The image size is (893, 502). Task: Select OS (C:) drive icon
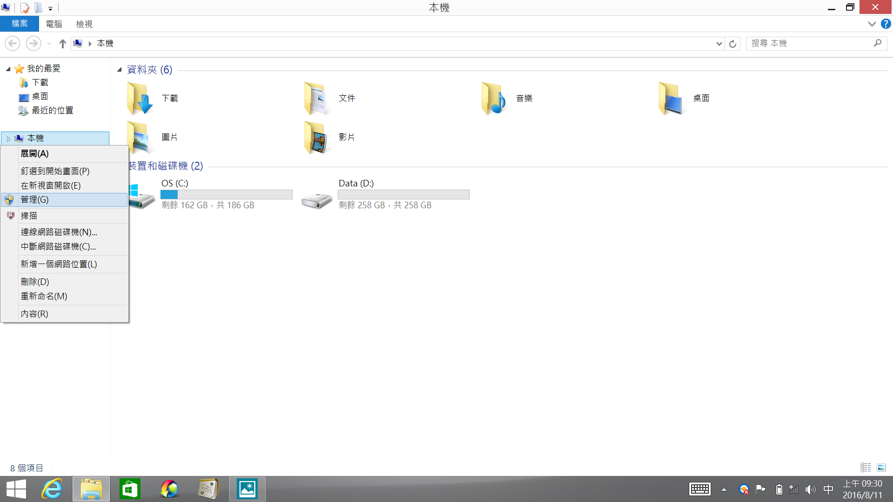(142, 194)
